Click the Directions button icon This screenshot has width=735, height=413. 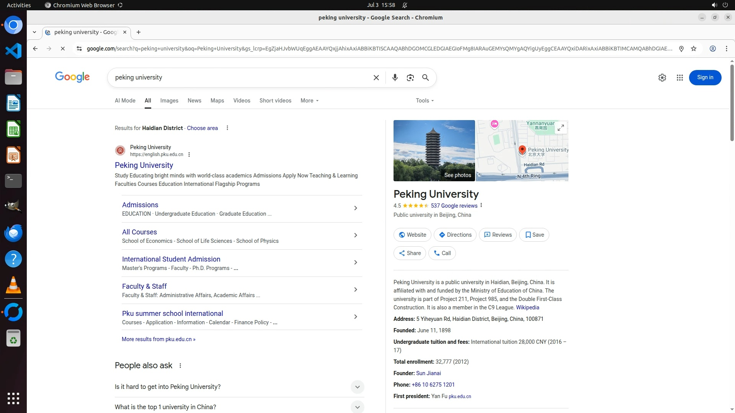(442, 235)
